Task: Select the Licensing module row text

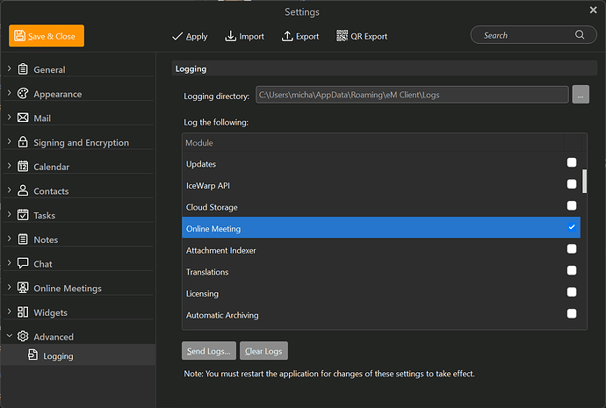Action: [202, 294]
